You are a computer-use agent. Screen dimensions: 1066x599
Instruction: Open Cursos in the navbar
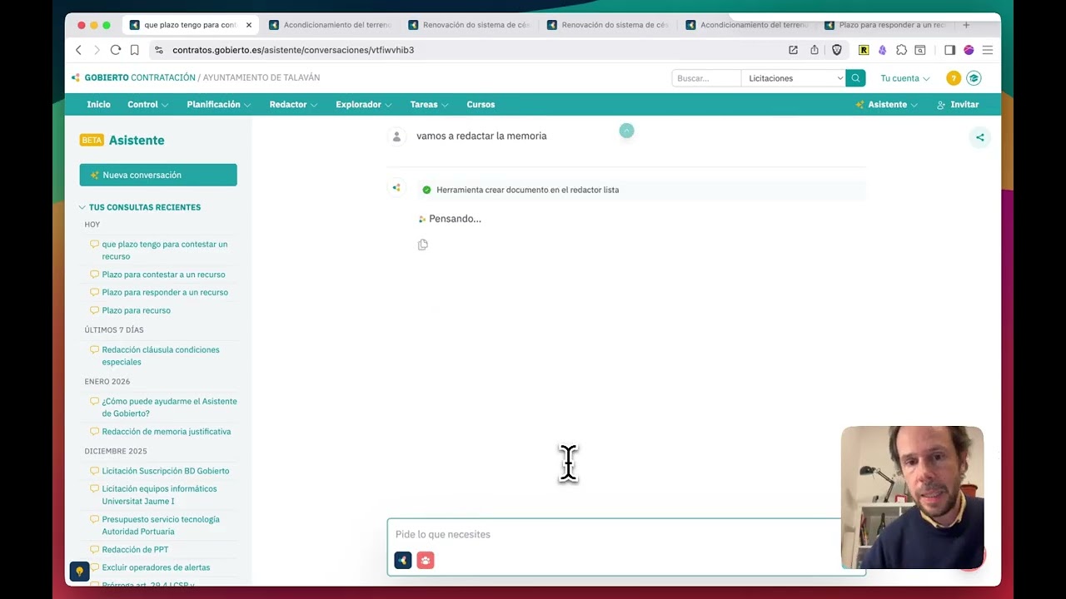tap(481, 105)
